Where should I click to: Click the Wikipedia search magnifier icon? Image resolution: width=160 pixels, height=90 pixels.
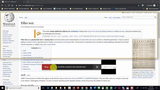(155, 17)
